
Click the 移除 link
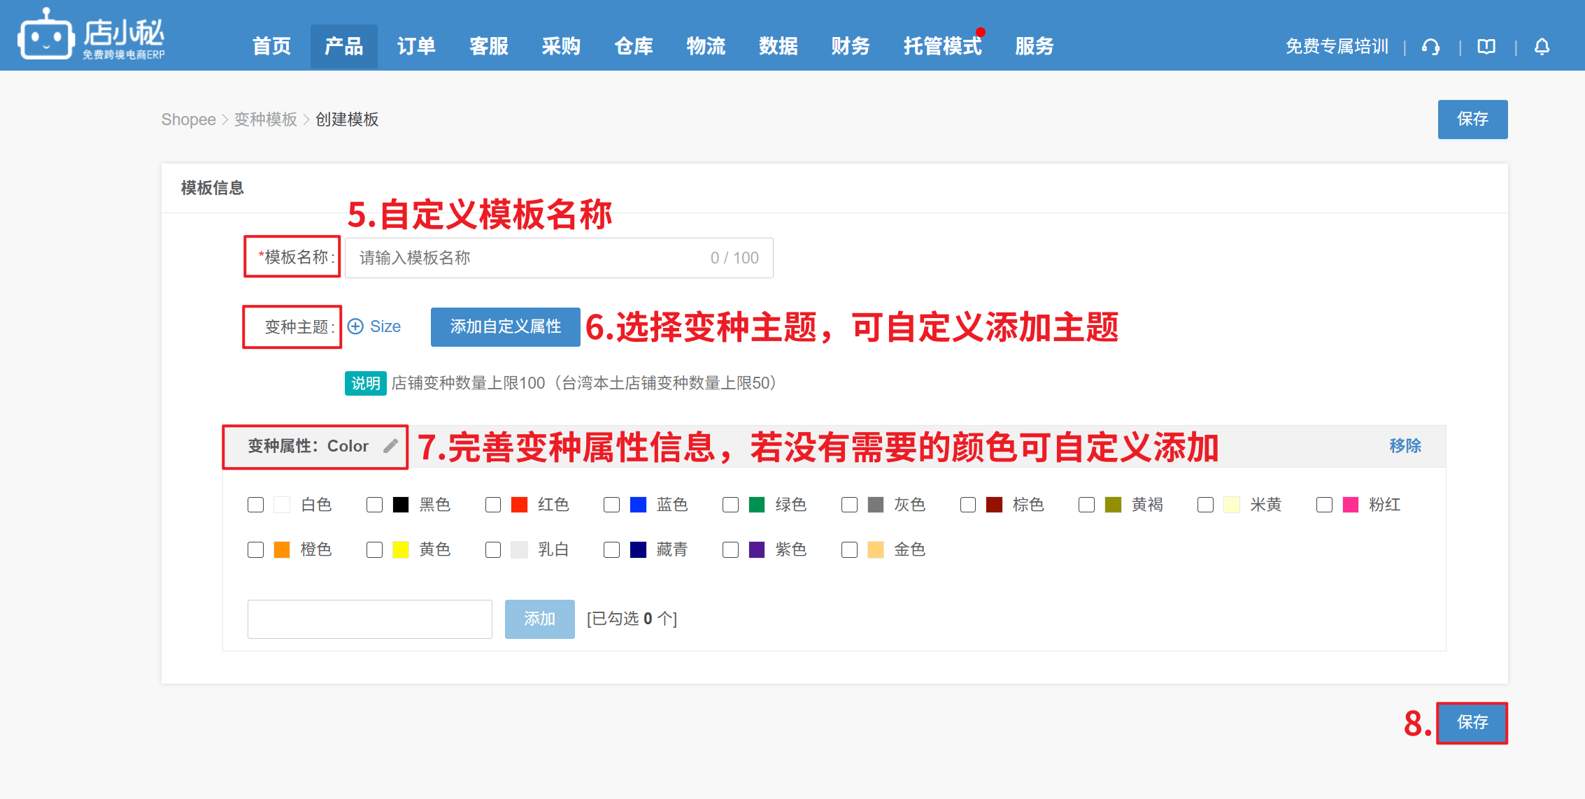[1405, 446]
